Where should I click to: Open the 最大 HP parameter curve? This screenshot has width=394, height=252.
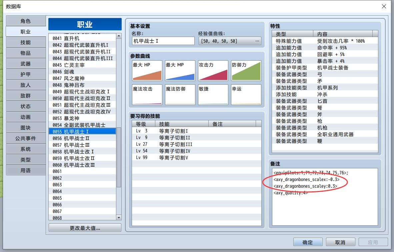(147, 71)
